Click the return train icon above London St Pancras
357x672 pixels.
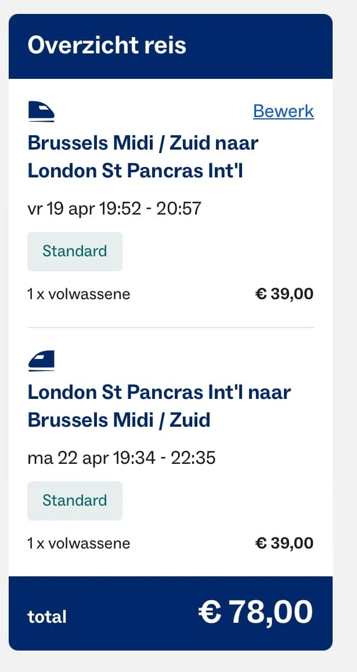point(41,361)
